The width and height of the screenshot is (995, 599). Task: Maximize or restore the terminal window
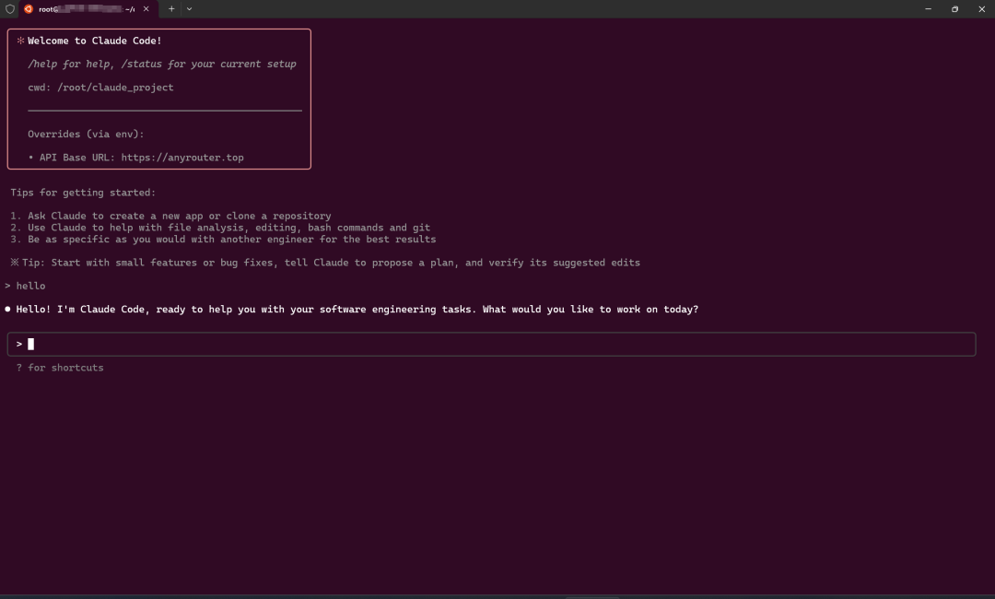(x=954, y=9)
